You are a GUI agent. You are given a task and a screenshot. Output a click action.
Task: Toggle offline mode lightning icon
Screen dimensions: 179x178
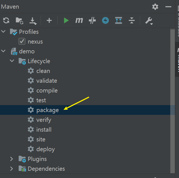105,20
